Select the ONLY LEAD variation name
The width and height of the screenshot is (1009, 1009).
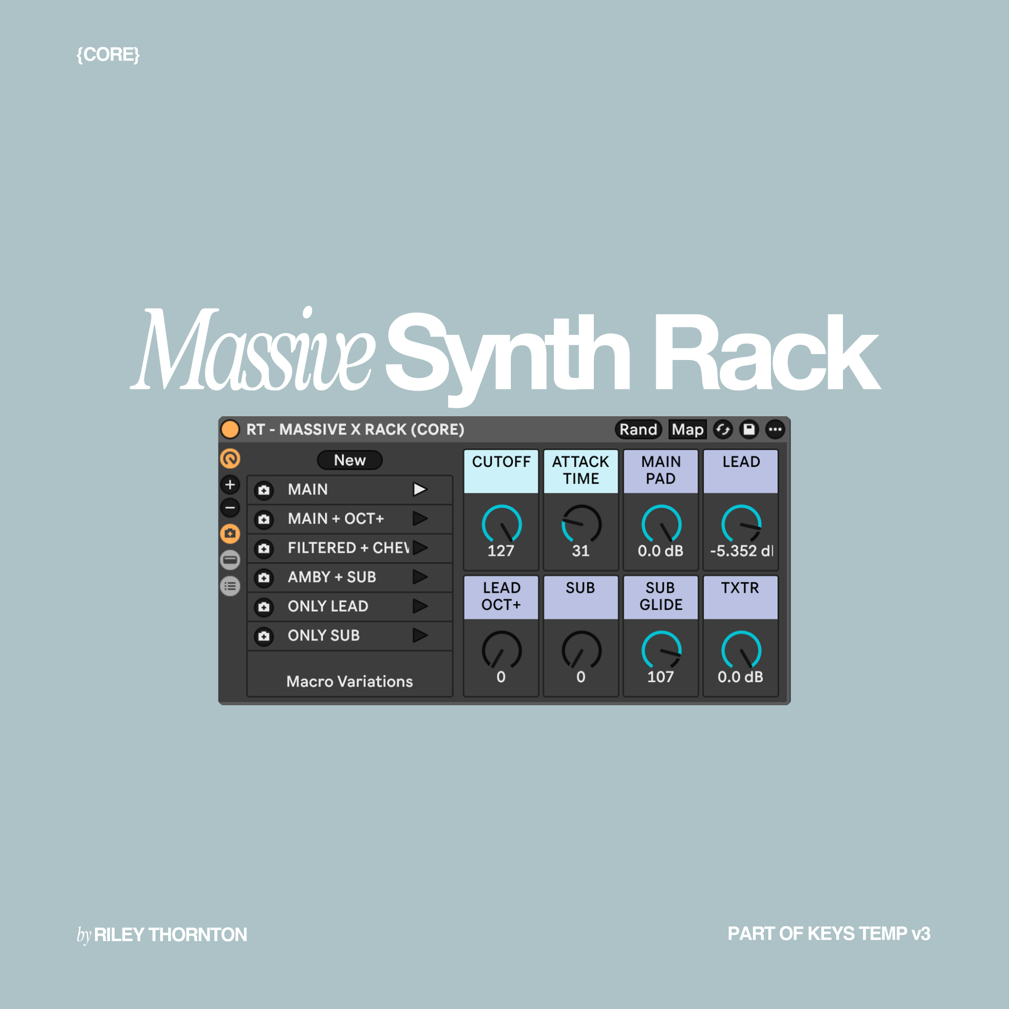coord(328,606)
